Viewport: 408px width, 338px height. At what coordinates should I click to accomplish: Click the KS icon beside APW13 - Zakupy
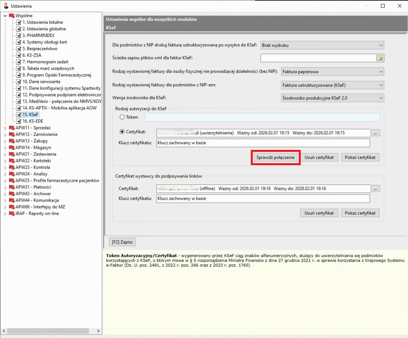tap(12, 141)
